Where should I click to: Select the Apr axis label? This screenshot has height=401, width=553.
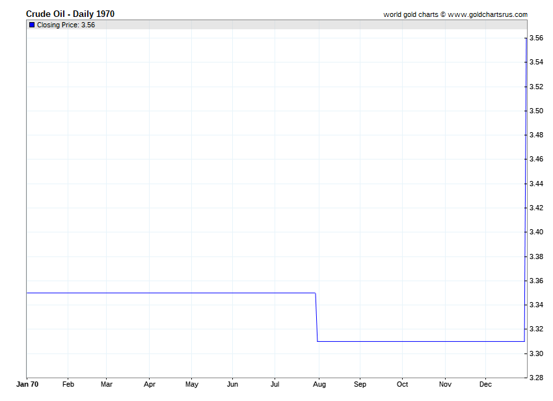[150, 385]
